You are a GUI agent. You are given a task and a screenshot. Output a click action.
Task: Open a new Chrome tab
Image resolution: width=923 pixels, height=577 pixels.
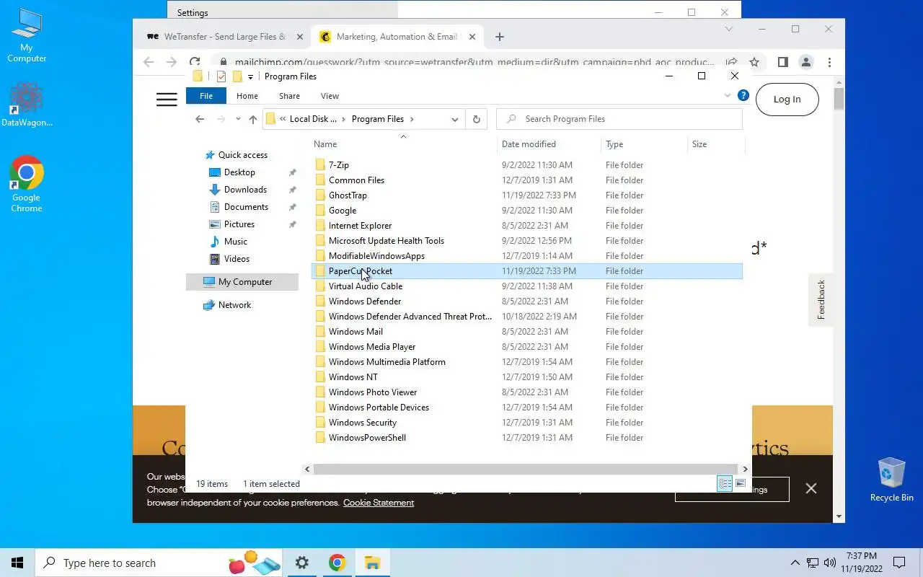pos(500,37)
